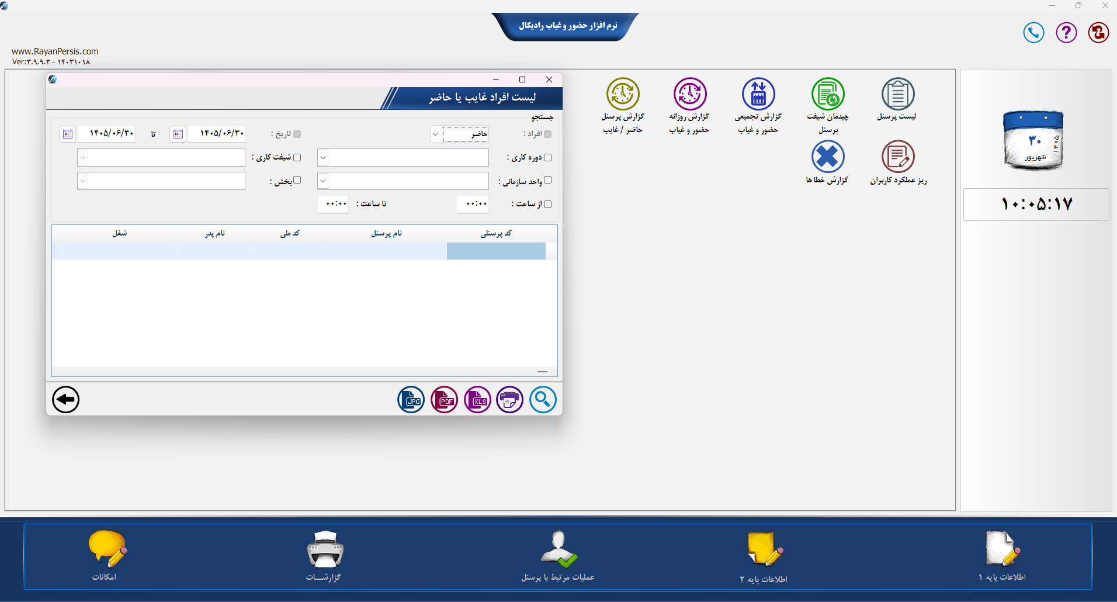This screenshot has height=602, width=1117.
Task: Open the personnel shift arrangement icon
Action: [828, 94]
